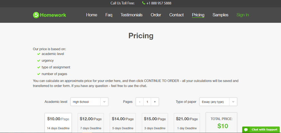Image resolution: width=281 pixels, height=133 pixels.
Task: Click the 'type of assignment' list item
Action: coord(56,67)
